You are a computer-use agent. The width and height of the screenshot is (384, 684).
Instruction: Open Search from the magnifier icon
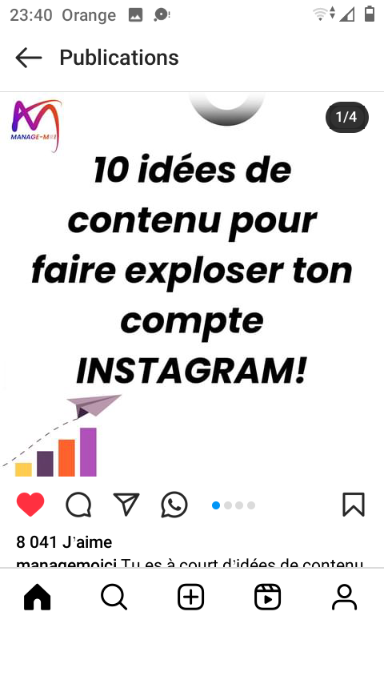[x=114, y=597]
